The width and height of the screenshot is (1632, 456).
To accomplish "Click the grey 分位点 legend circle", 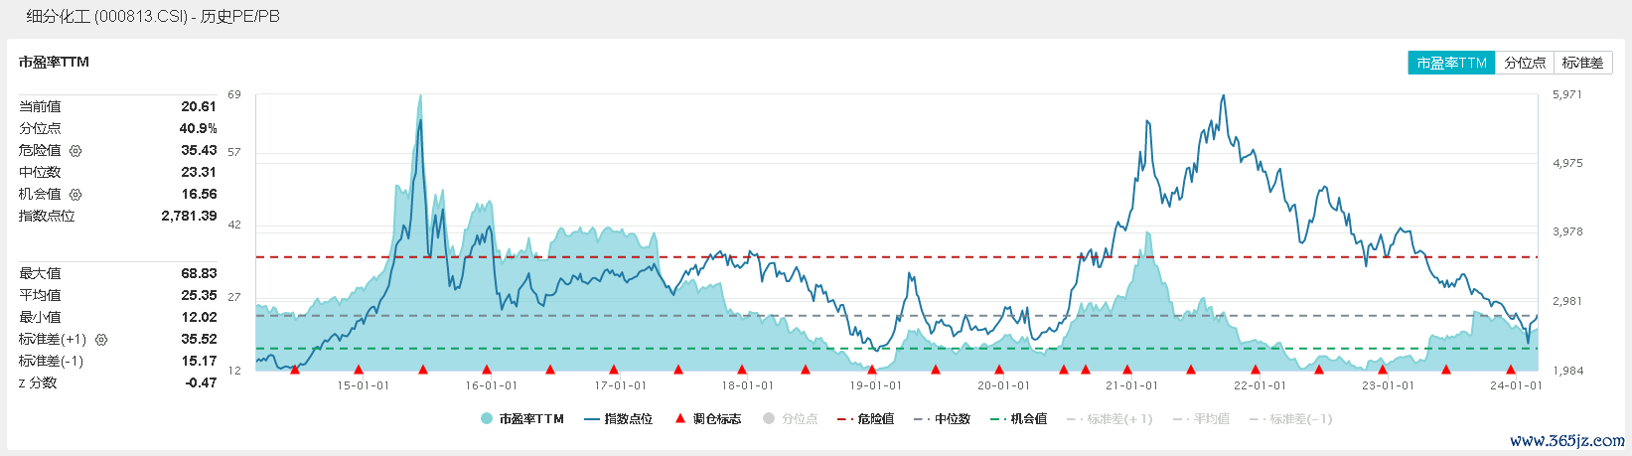I will [769, 419].
